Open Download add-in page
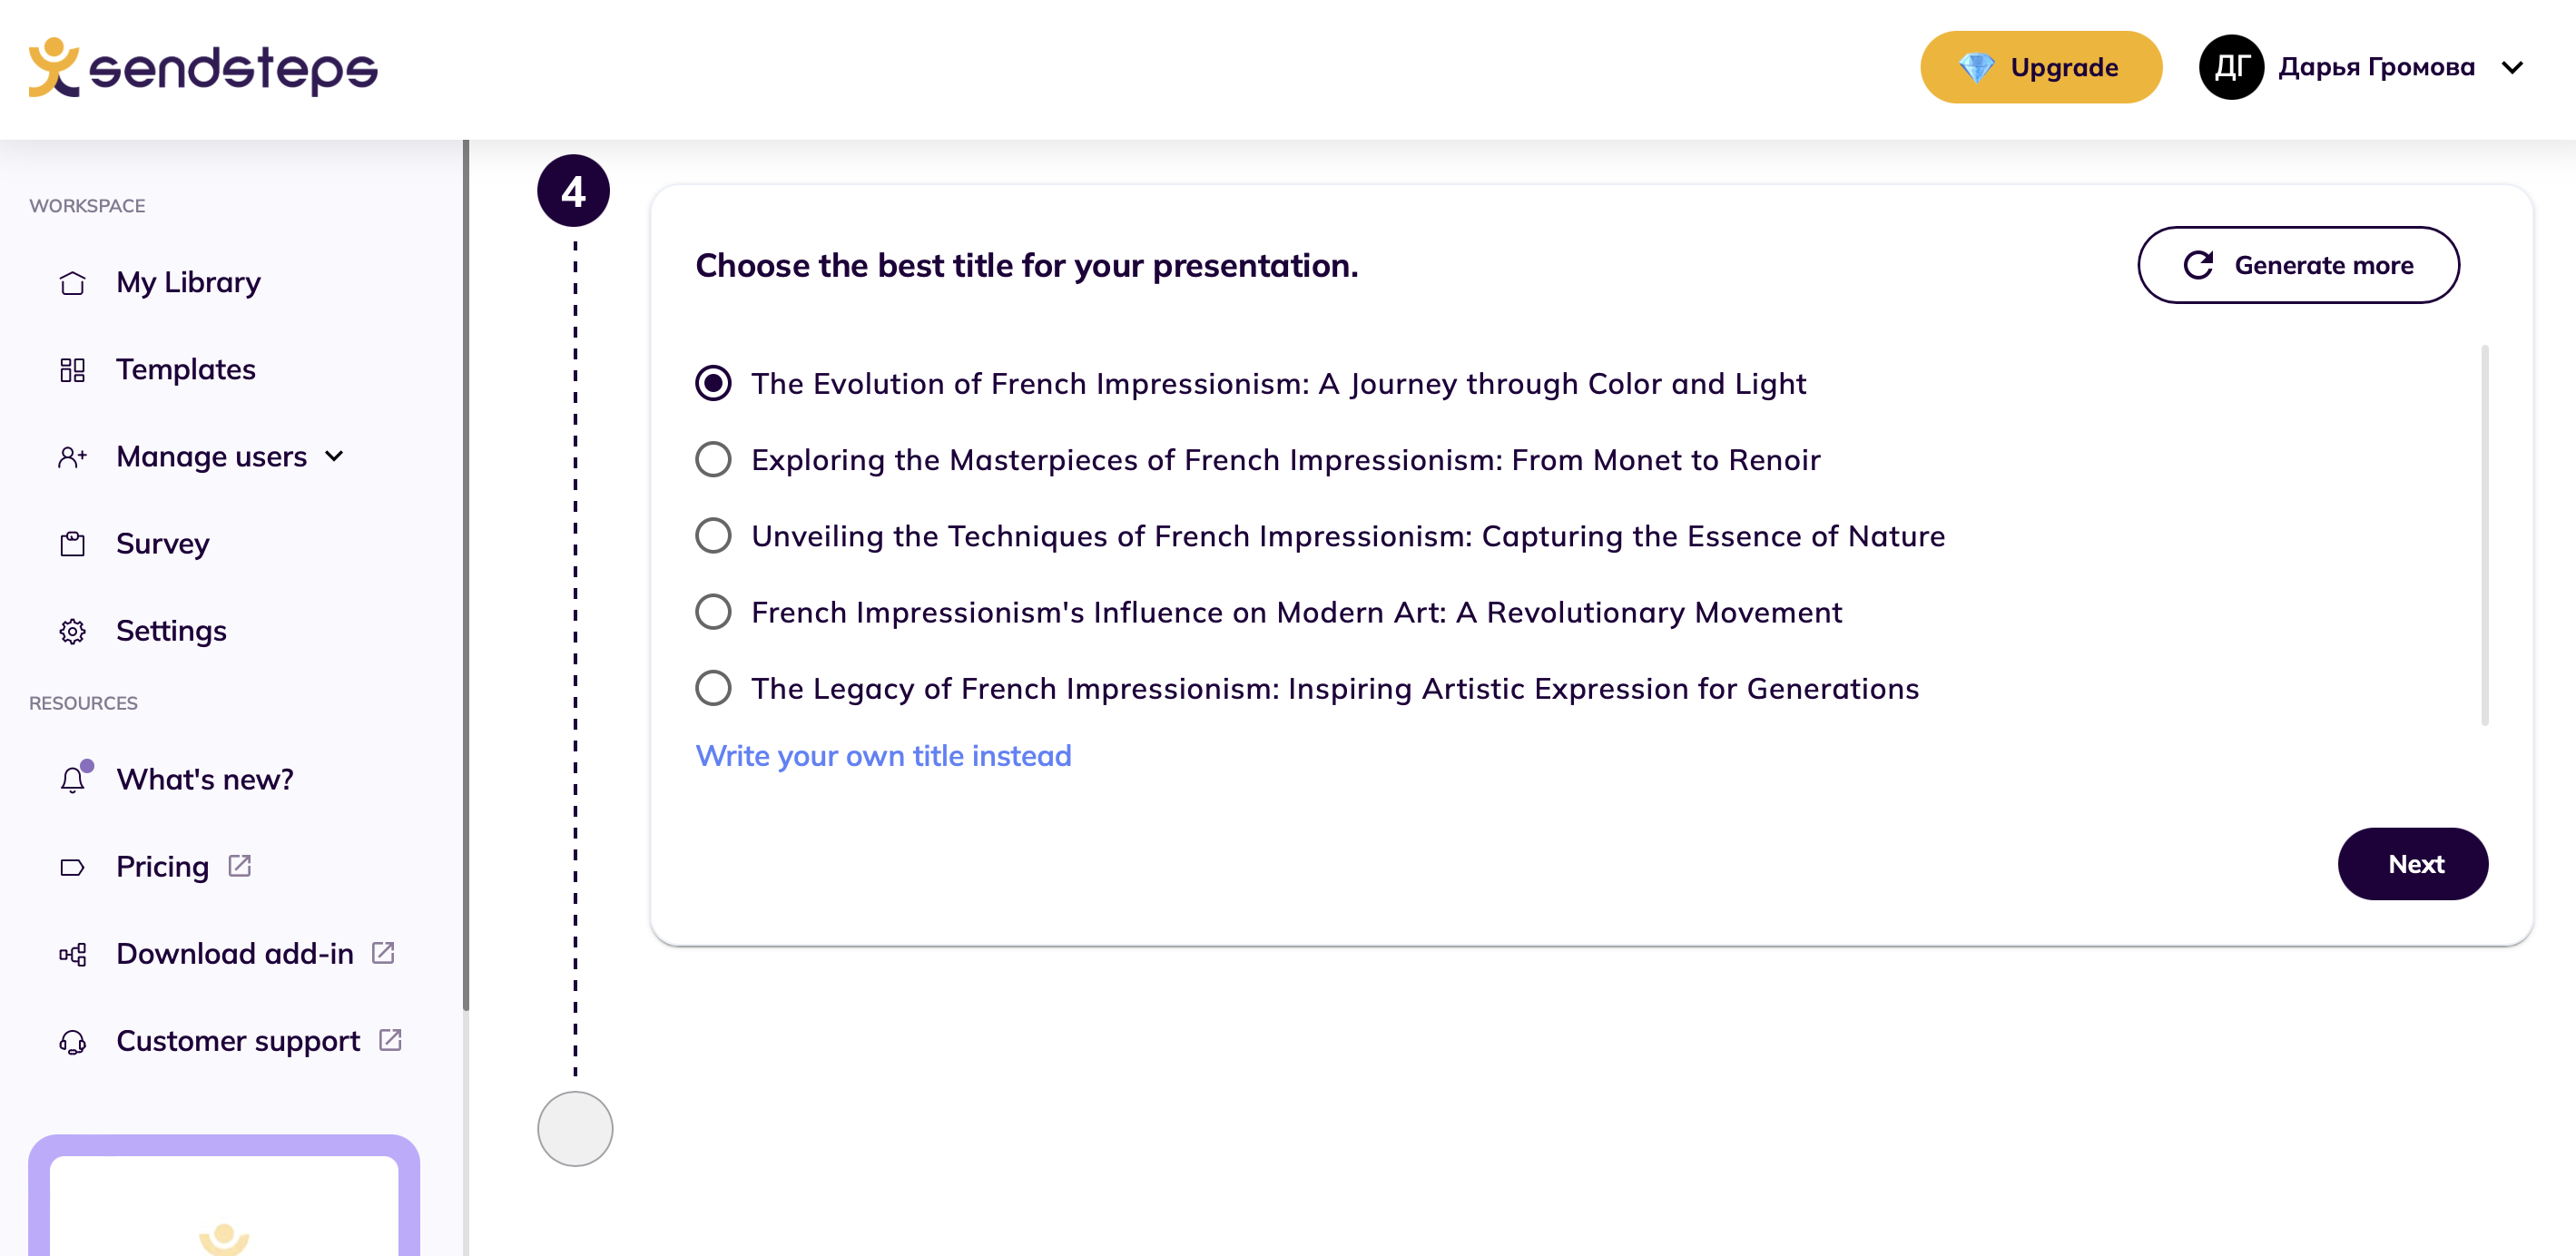This screenshot has height=1256, width=2576. point(255,952)
